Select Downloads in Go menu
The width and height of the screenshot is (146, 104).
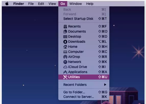(x=84, y=42)
